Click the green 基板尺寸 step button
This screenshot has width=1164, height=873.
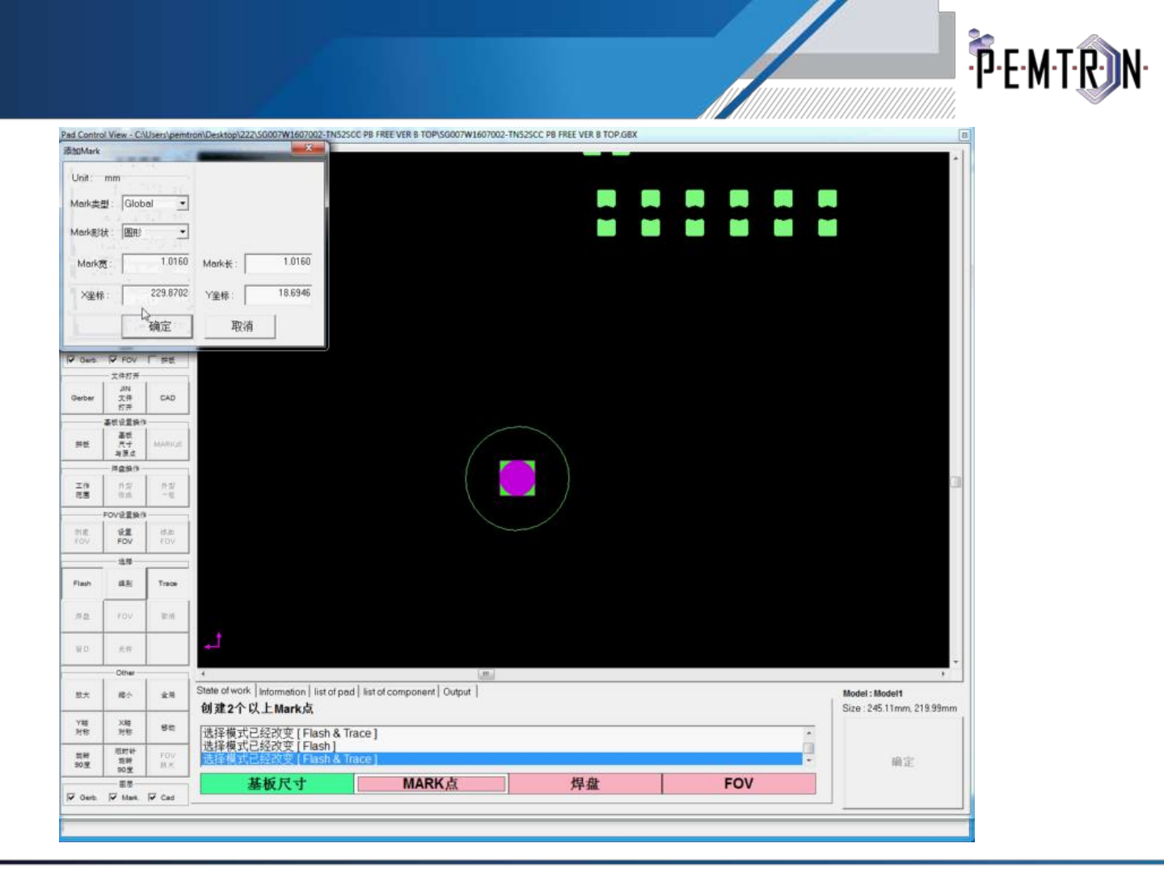tap(276, 783)
